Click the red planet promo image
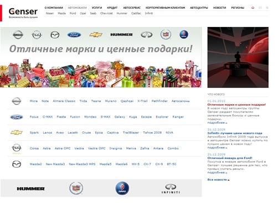 [238, 57]
